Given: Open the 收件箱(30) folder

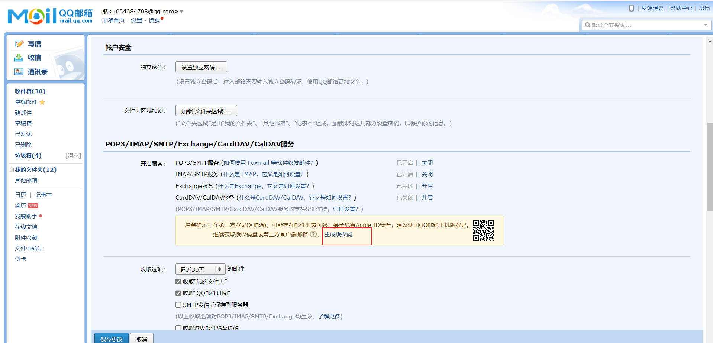Looking at the screenshot, I should click(30, 91).
